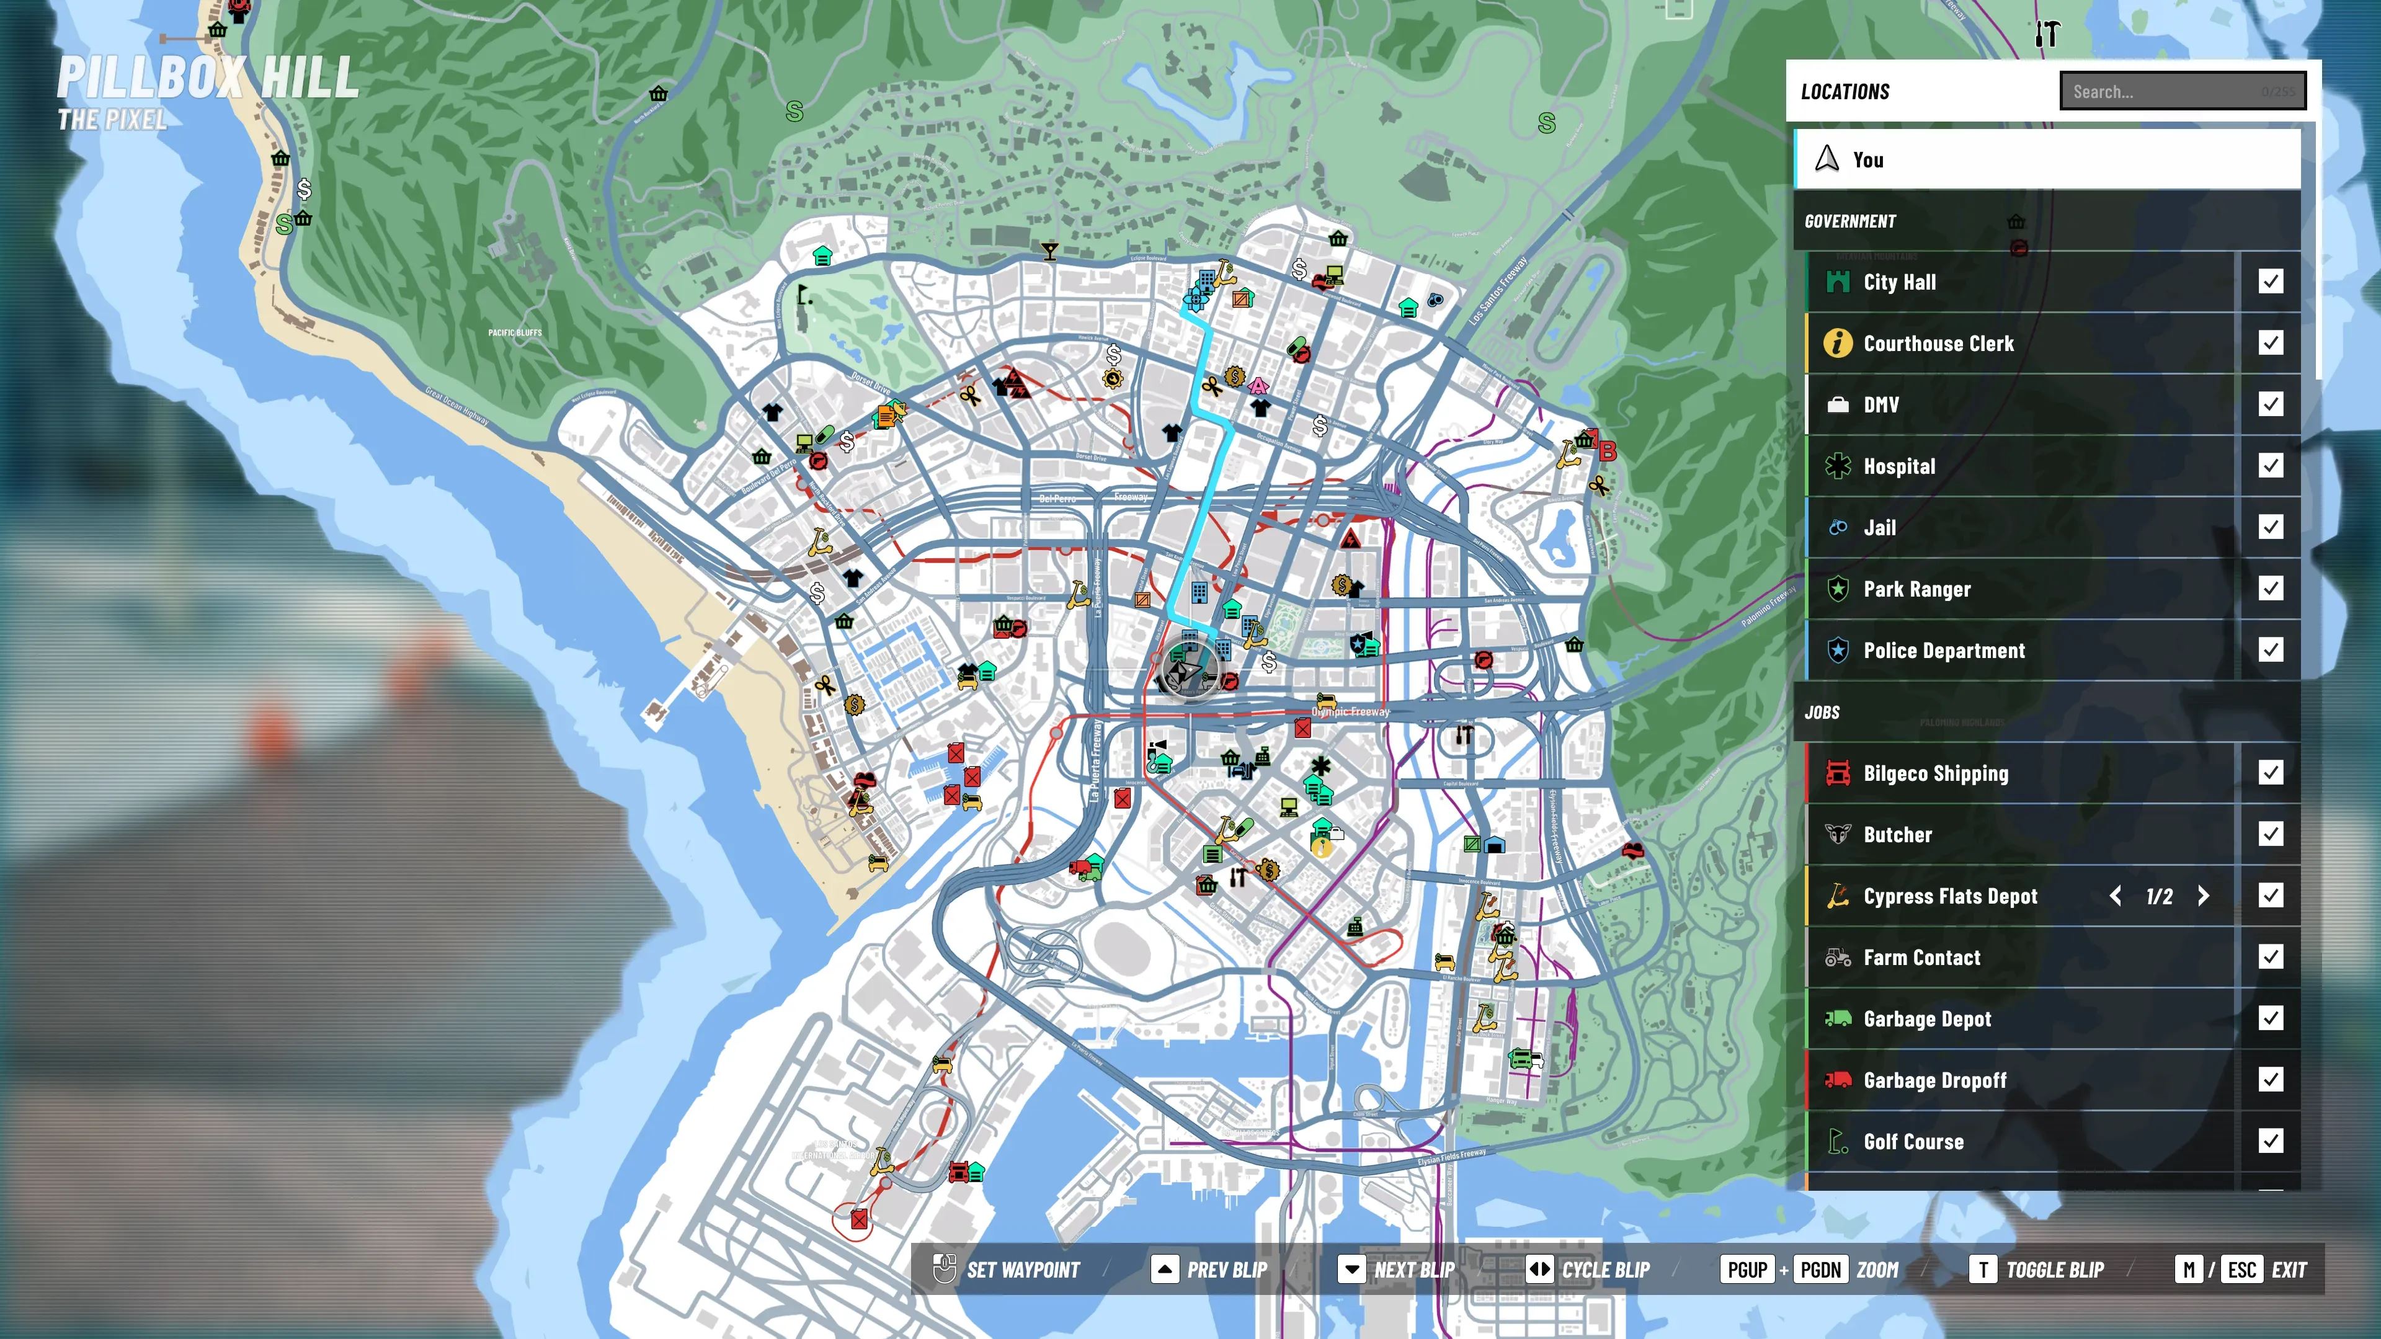Image resolution: width=2381 pixels, height=1339 pixels.
Task: Click the City Hall castle icon
Action: coord(1838,282)
